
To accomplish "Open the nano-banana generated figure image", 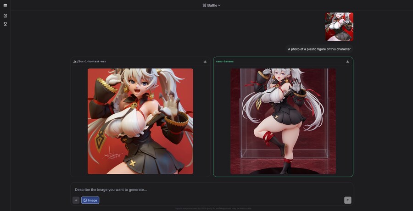I will tap(283, 121).
